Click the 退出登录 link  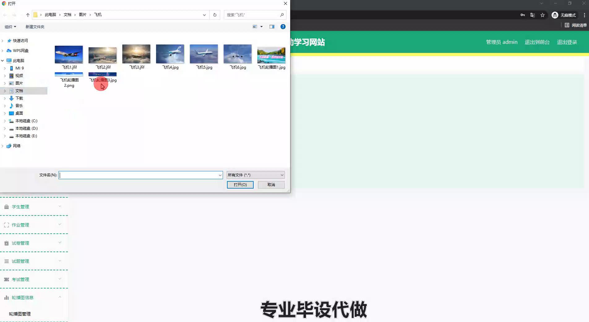567,42
